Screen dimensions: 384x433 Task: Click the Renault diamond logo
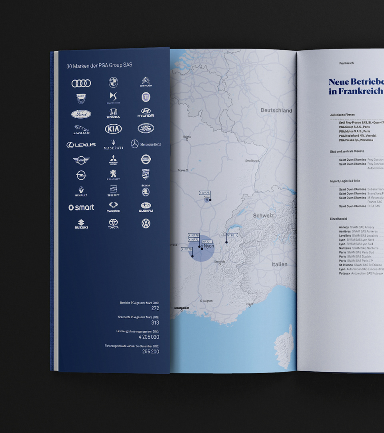[81, 191]
